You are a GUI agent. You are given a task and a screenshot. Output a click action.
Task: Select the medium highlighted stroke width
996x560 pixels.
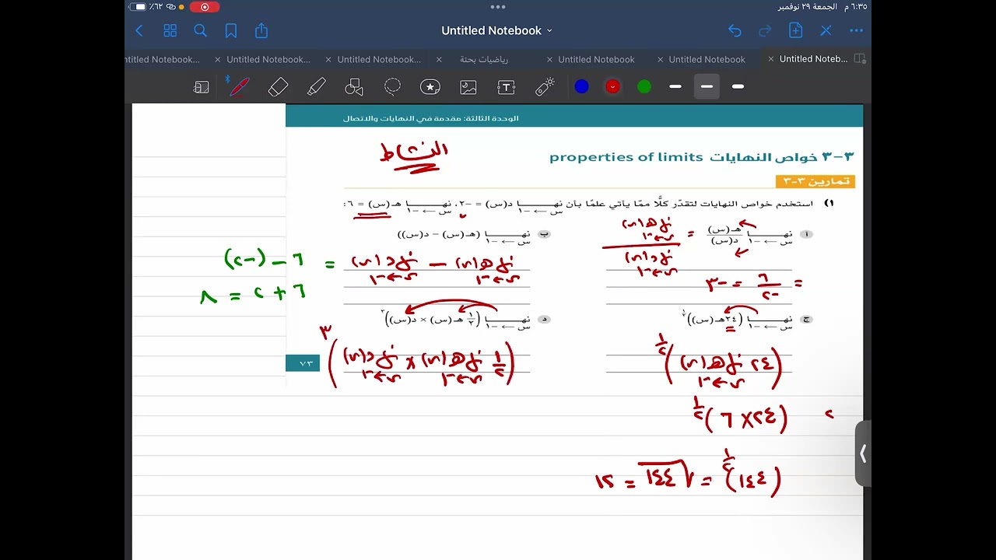pos(707,86)
